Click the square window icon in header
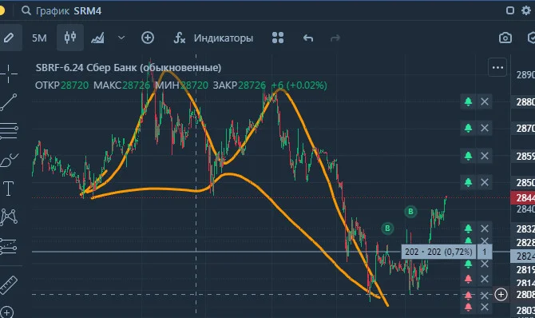535x318 pixels. pyautogui.click(x=509, y=10)
